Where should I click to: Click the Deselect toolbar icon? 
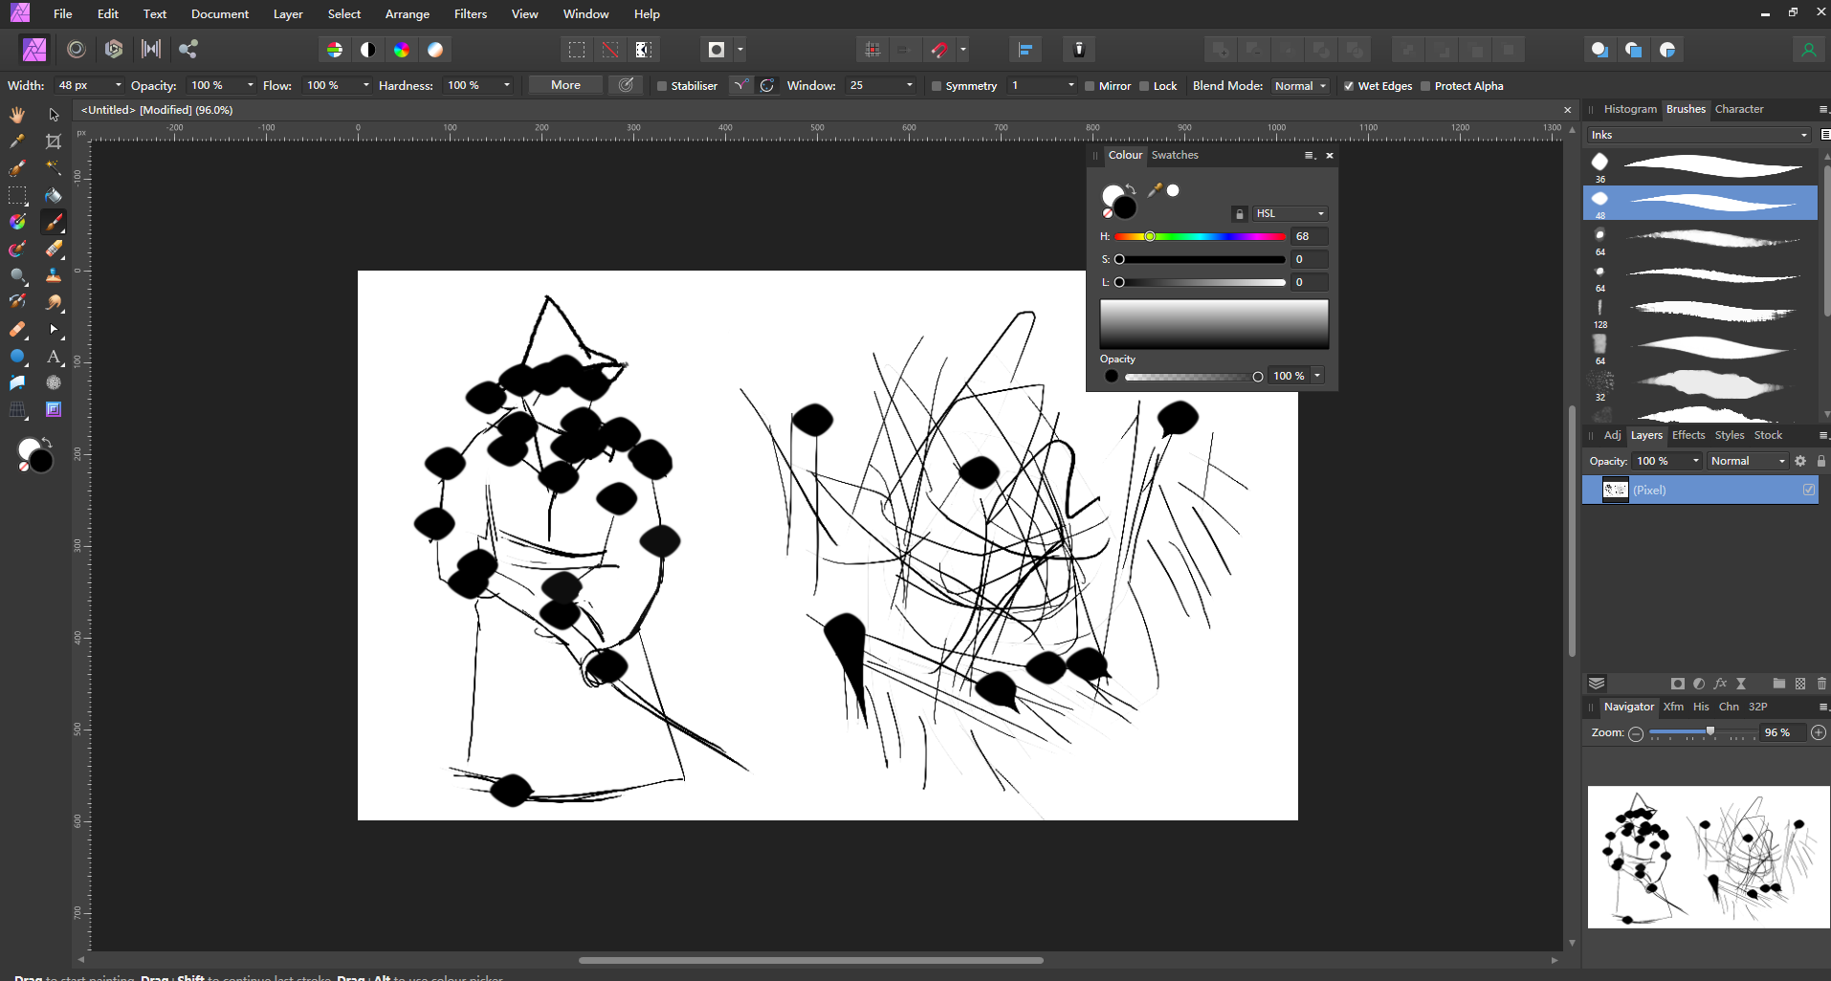point(610,50)
